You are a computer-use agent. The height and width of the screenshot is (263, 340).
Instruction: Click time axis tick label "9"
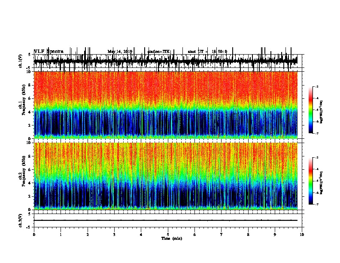(x=275, y=235)
